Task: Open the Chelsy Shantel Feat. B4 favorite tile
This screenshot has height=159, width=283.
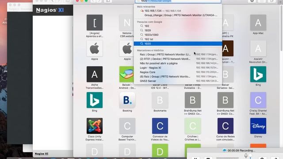Action: coord(258,100)
